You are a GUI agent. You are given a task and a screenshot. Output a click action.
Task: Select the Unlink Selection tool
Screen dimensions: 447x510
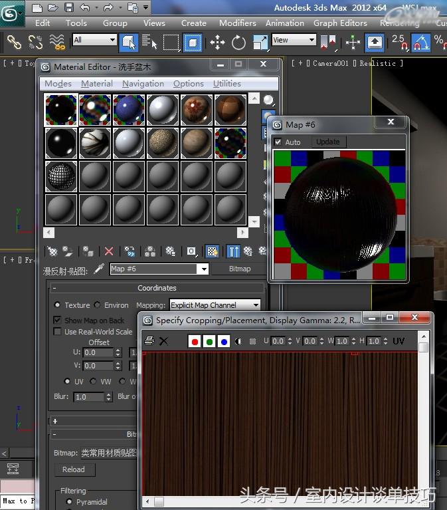click(35, 43)
